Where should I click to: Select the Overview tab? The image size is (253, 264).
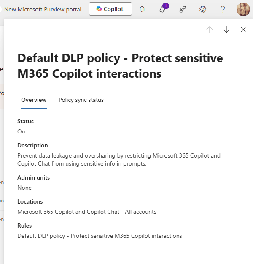pyautogui.click(x=34, y=100)
